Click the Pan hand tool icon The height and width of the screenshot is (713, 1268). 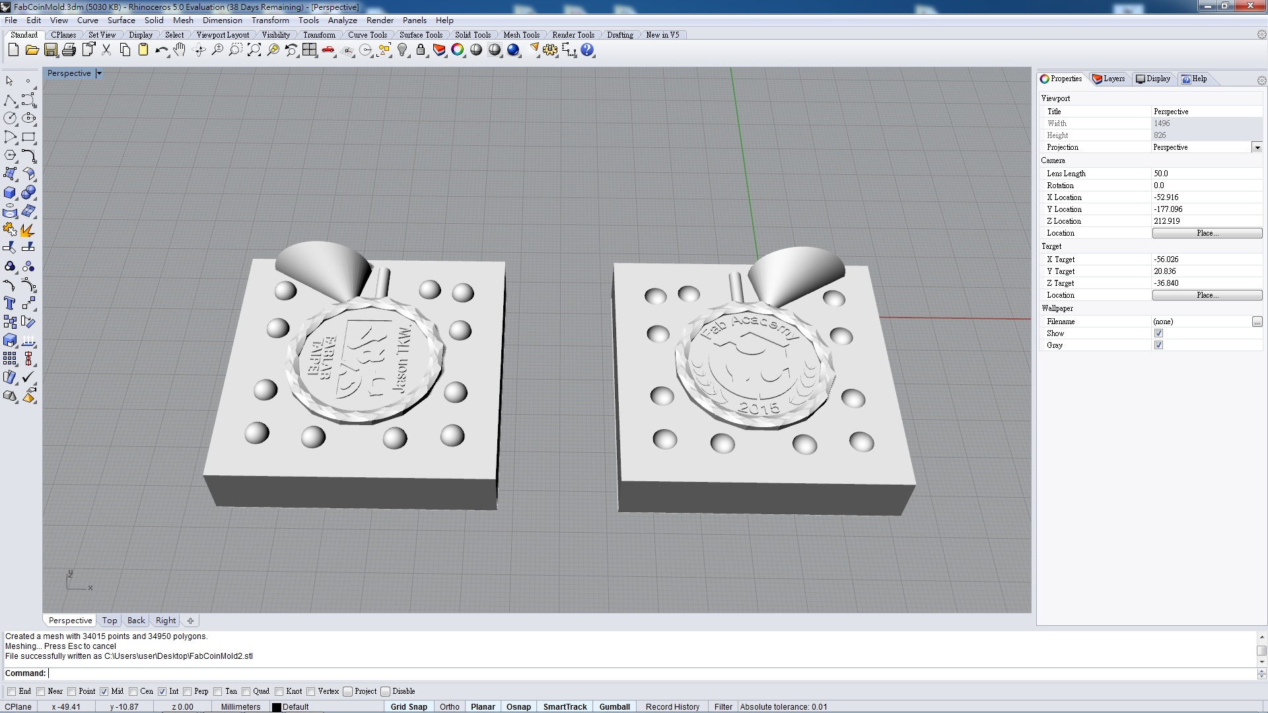[x=180, y=50]
